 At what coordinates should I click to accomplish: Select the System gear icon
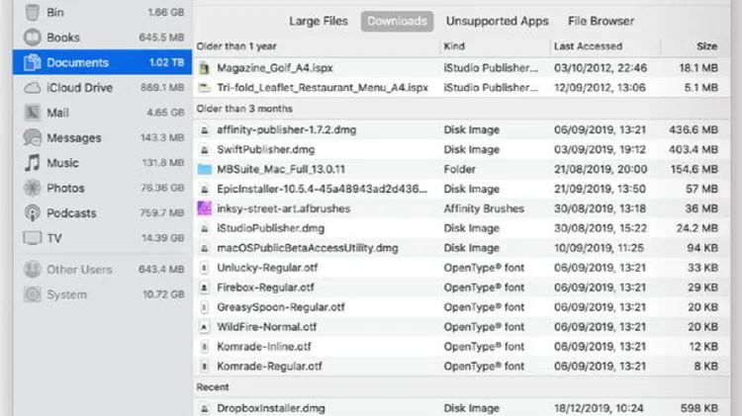(x=33, y=294)
